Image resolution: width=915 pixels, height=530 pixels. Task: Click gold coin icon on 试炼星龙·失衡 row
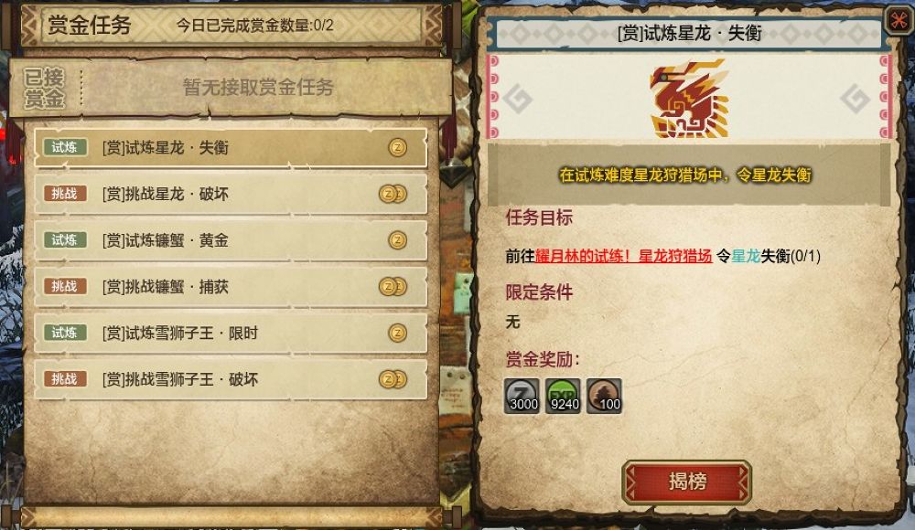397,147
